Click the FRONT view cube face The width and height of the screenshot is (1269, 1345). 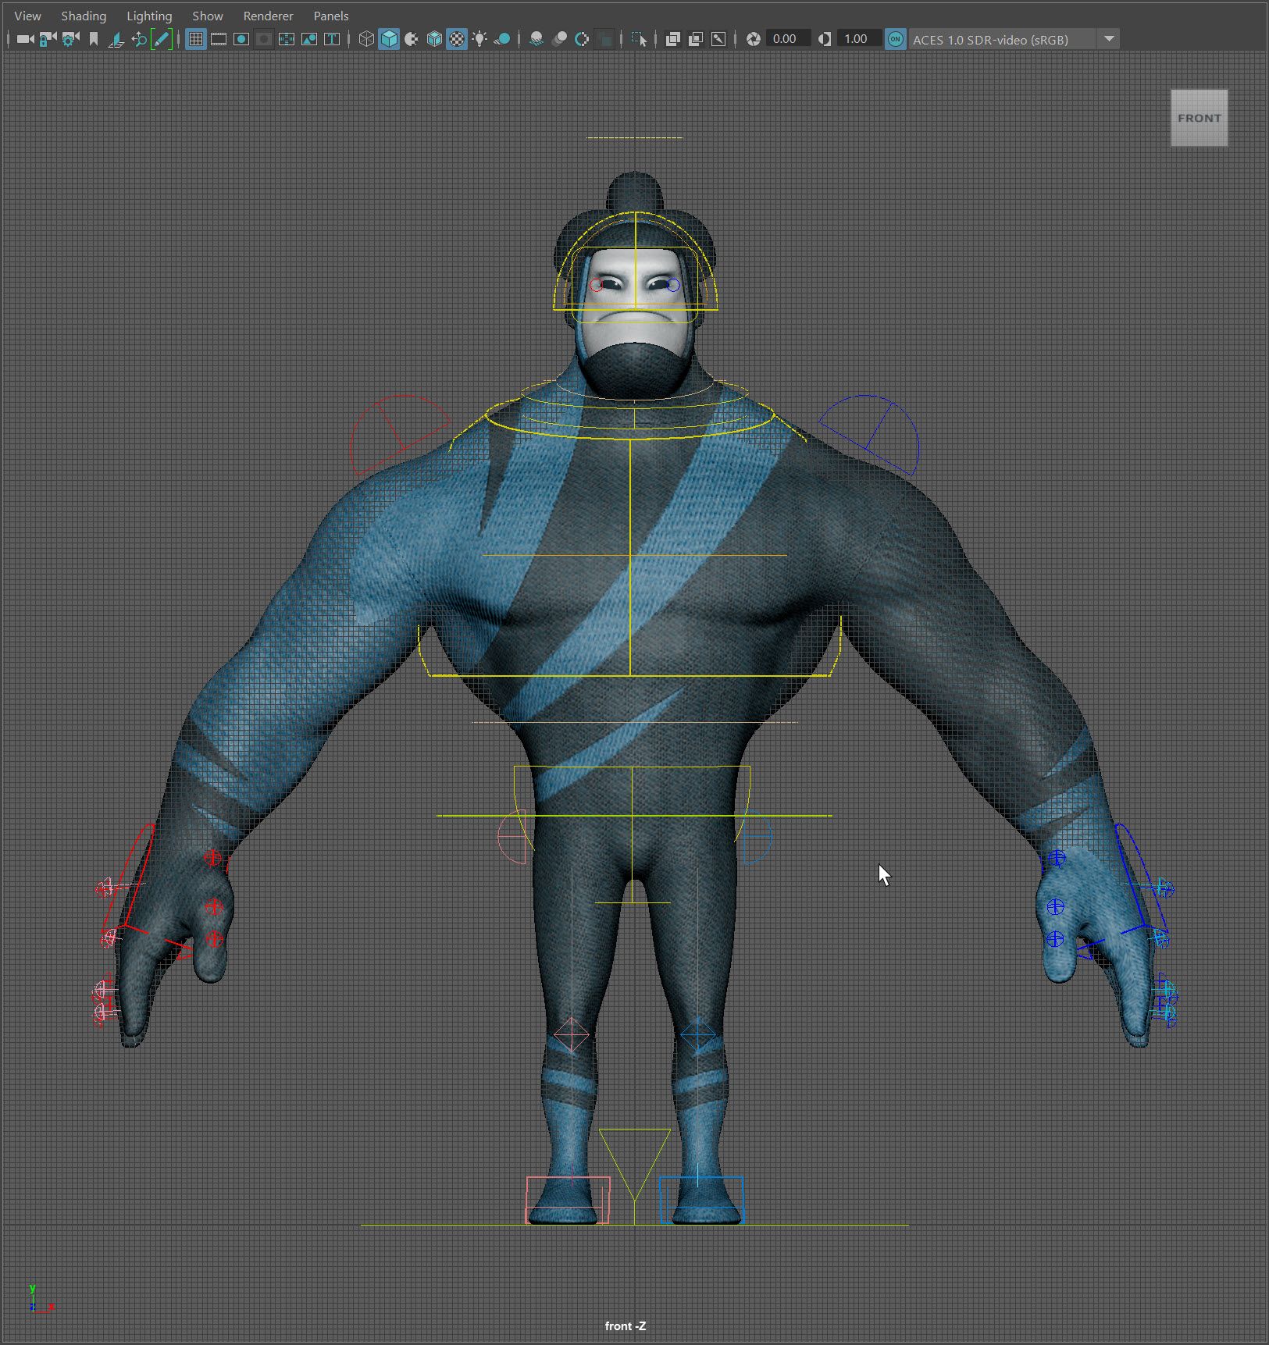[1199, 118]
